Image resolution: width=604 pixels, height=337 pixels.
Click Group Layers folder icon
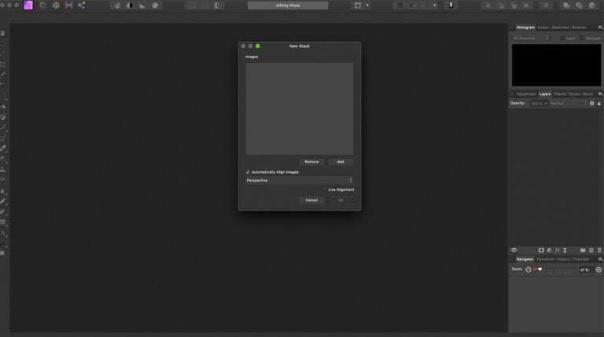point(583,251)
